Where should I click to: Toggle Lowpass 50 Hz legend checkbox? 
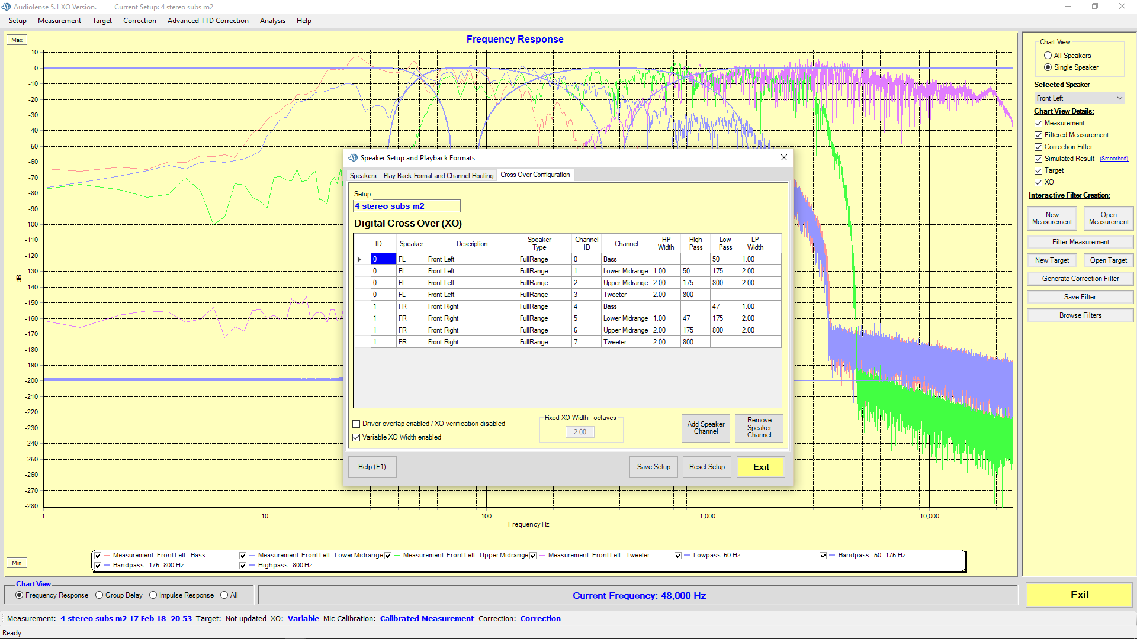point(678,556)
